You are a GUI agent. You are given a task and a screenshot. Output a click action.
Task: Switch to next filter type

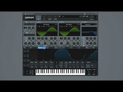[96, 24]
